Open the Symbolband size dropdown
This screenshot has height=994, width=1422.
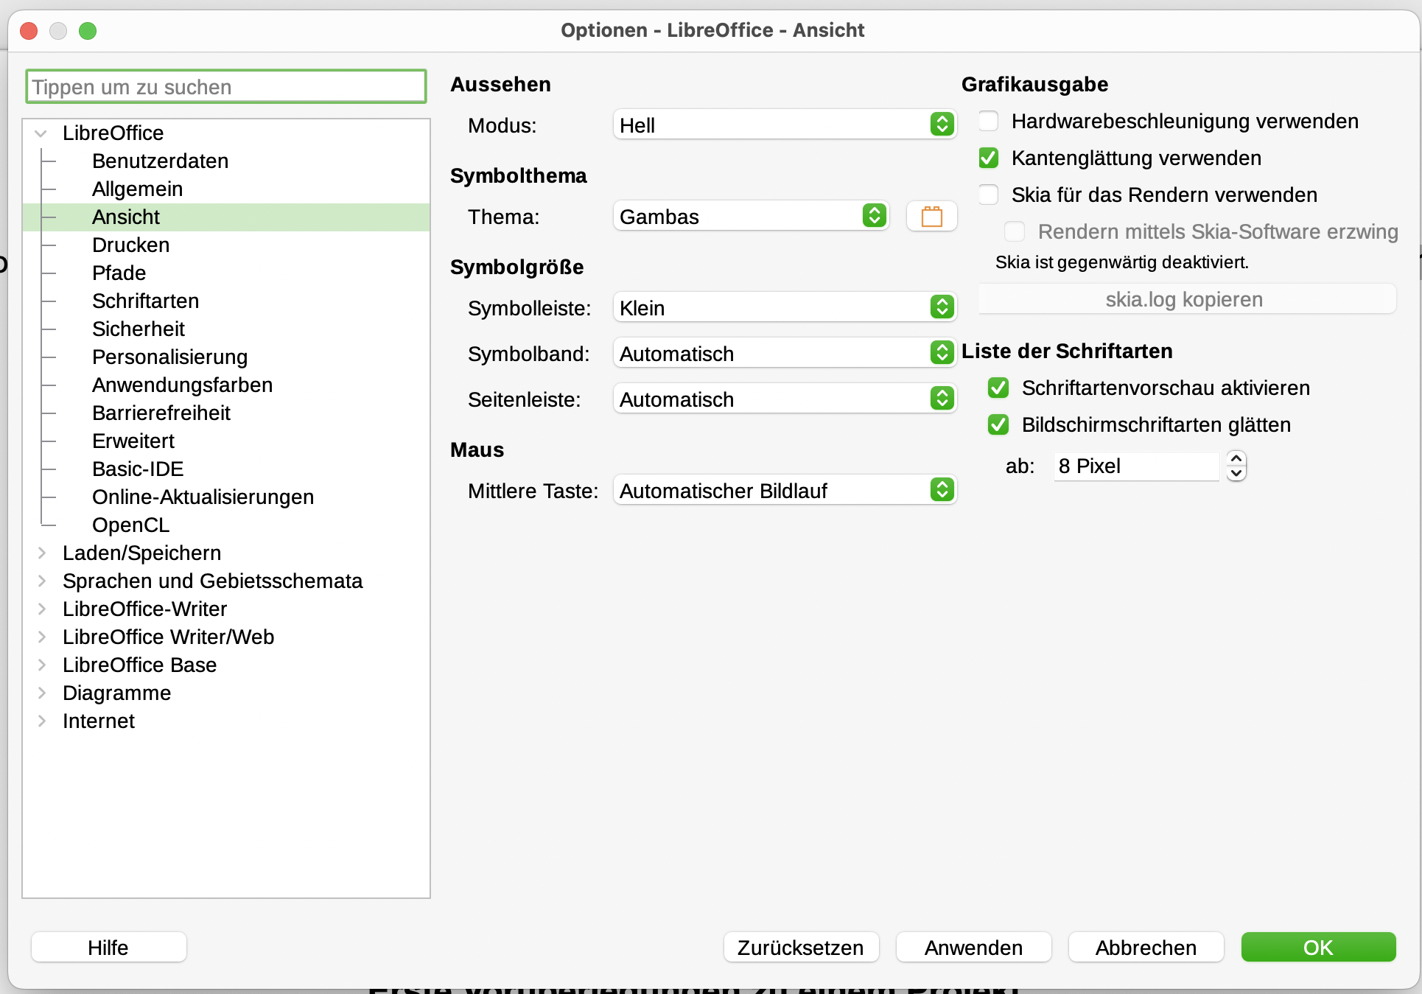pos(785,354)
